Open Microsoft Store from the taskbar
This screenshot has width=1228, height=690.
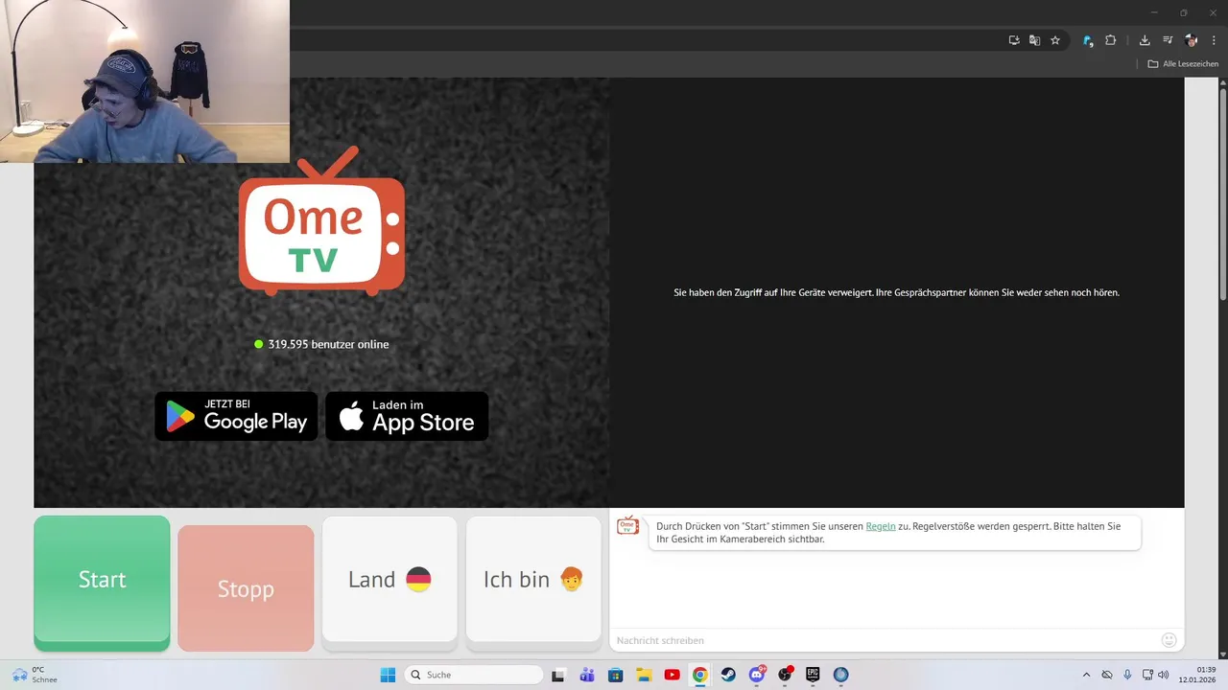(x=615, y=675)
